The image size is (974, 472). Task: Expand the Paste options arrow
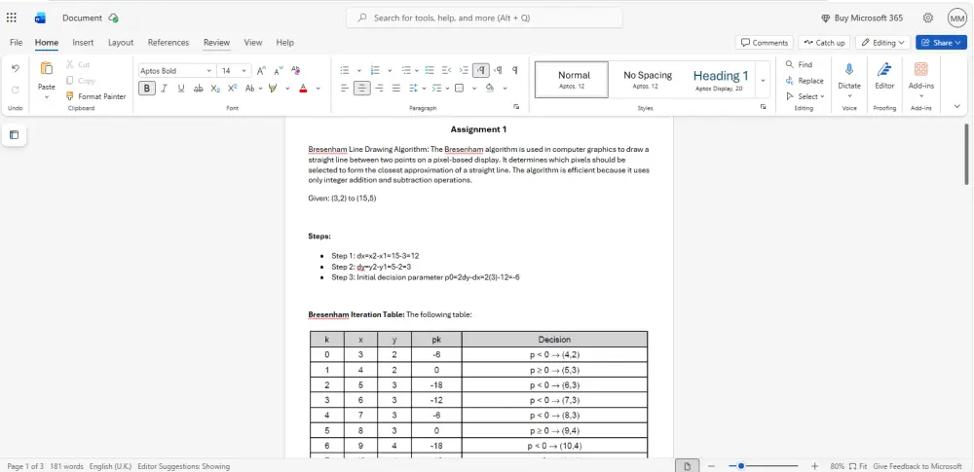[47, 97]
